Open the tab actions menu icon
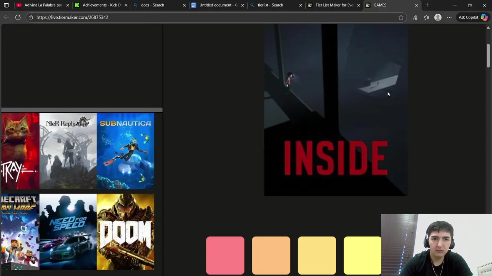 coord(6,5)
